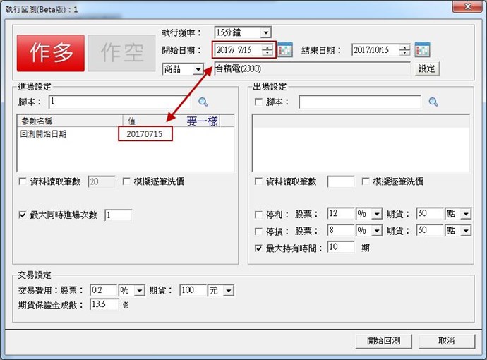Enable exit 模擬逐筆洗價 checkbox

click(x=366, y=181)
